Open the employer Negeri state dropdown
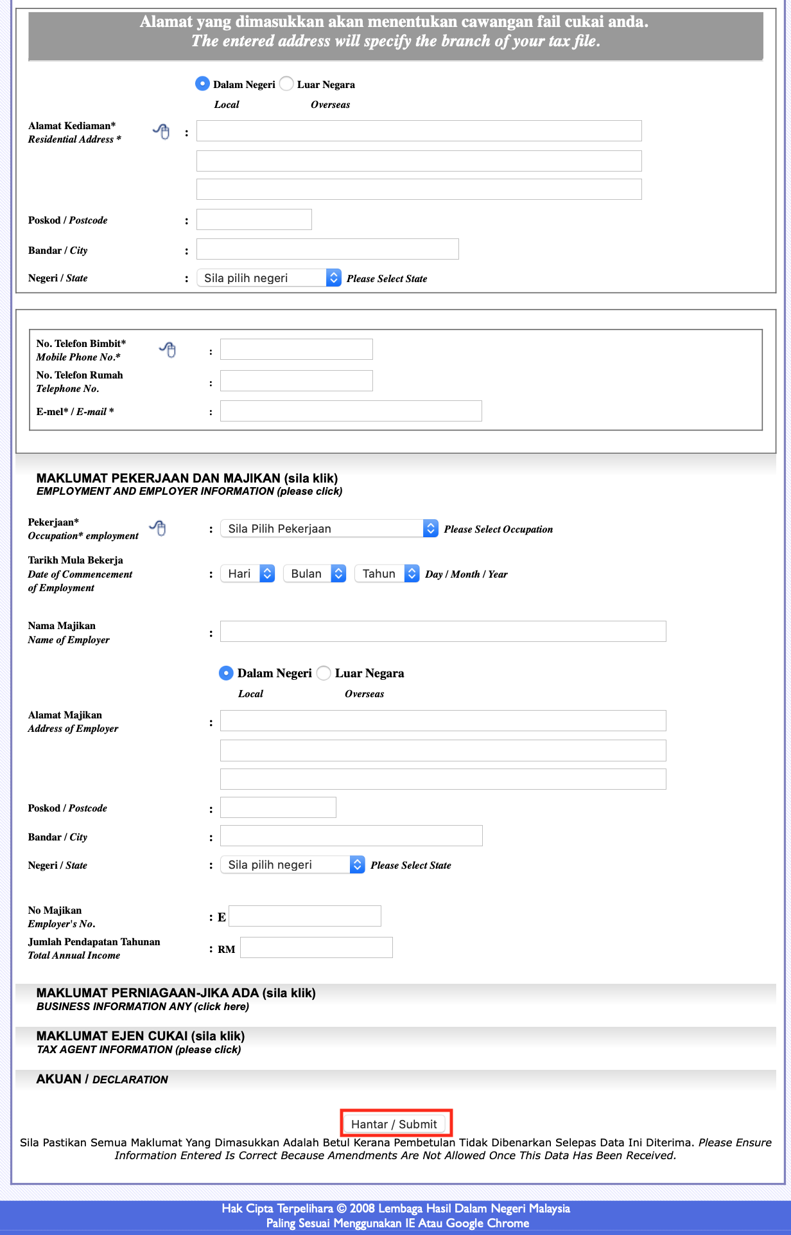Image resolution: width=791 pixels, height=1235 pixels. [293, 865]
